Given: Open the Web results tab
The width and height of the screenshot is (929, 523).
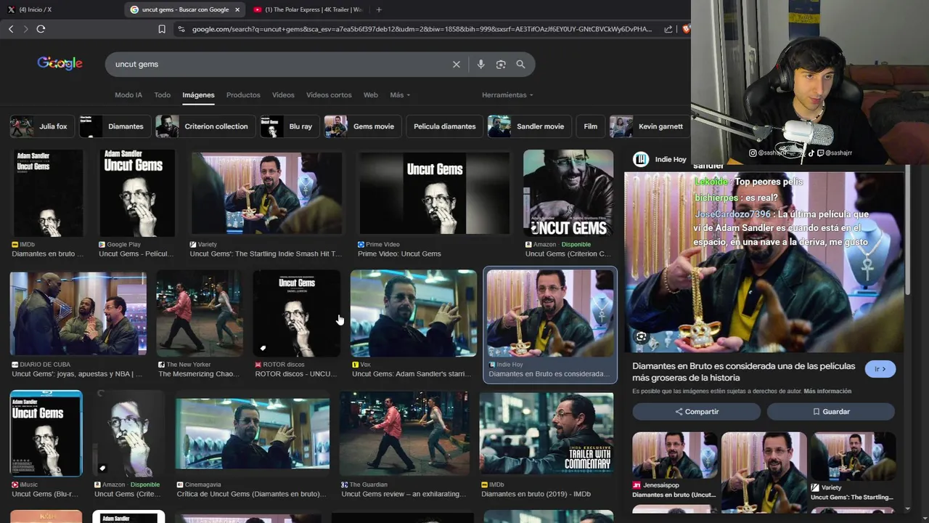Looking at the screenshot, I should point(371,95).
